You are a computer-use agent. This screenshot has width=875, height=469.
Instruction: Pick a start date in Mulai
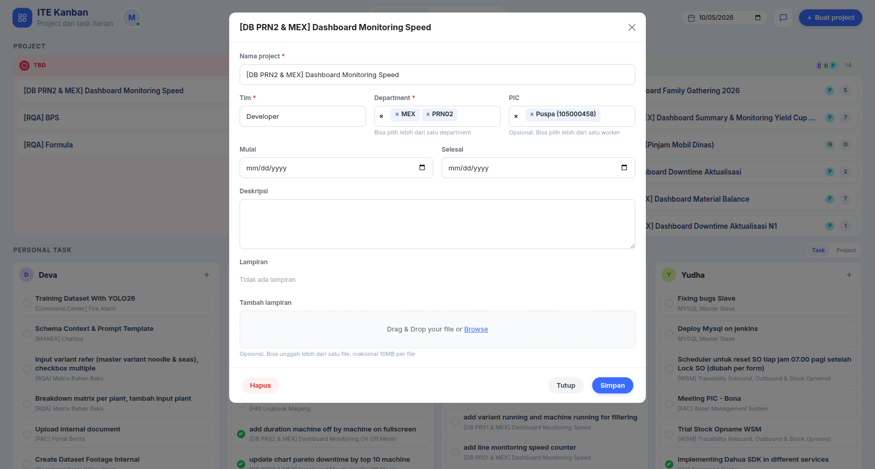336,168
